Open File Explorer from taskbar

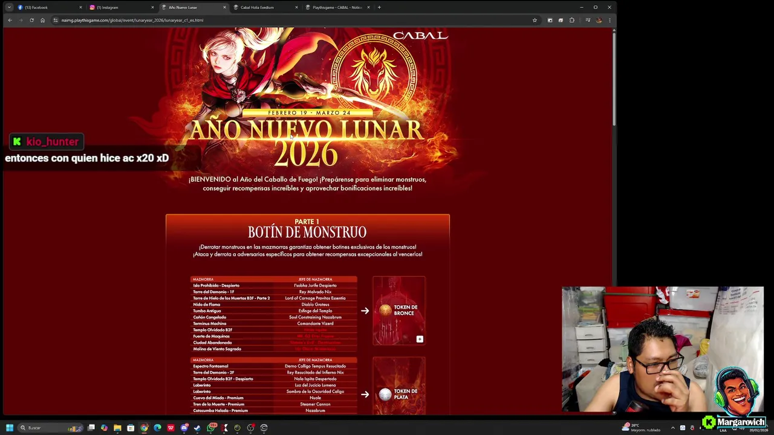(x=117, y=428)
